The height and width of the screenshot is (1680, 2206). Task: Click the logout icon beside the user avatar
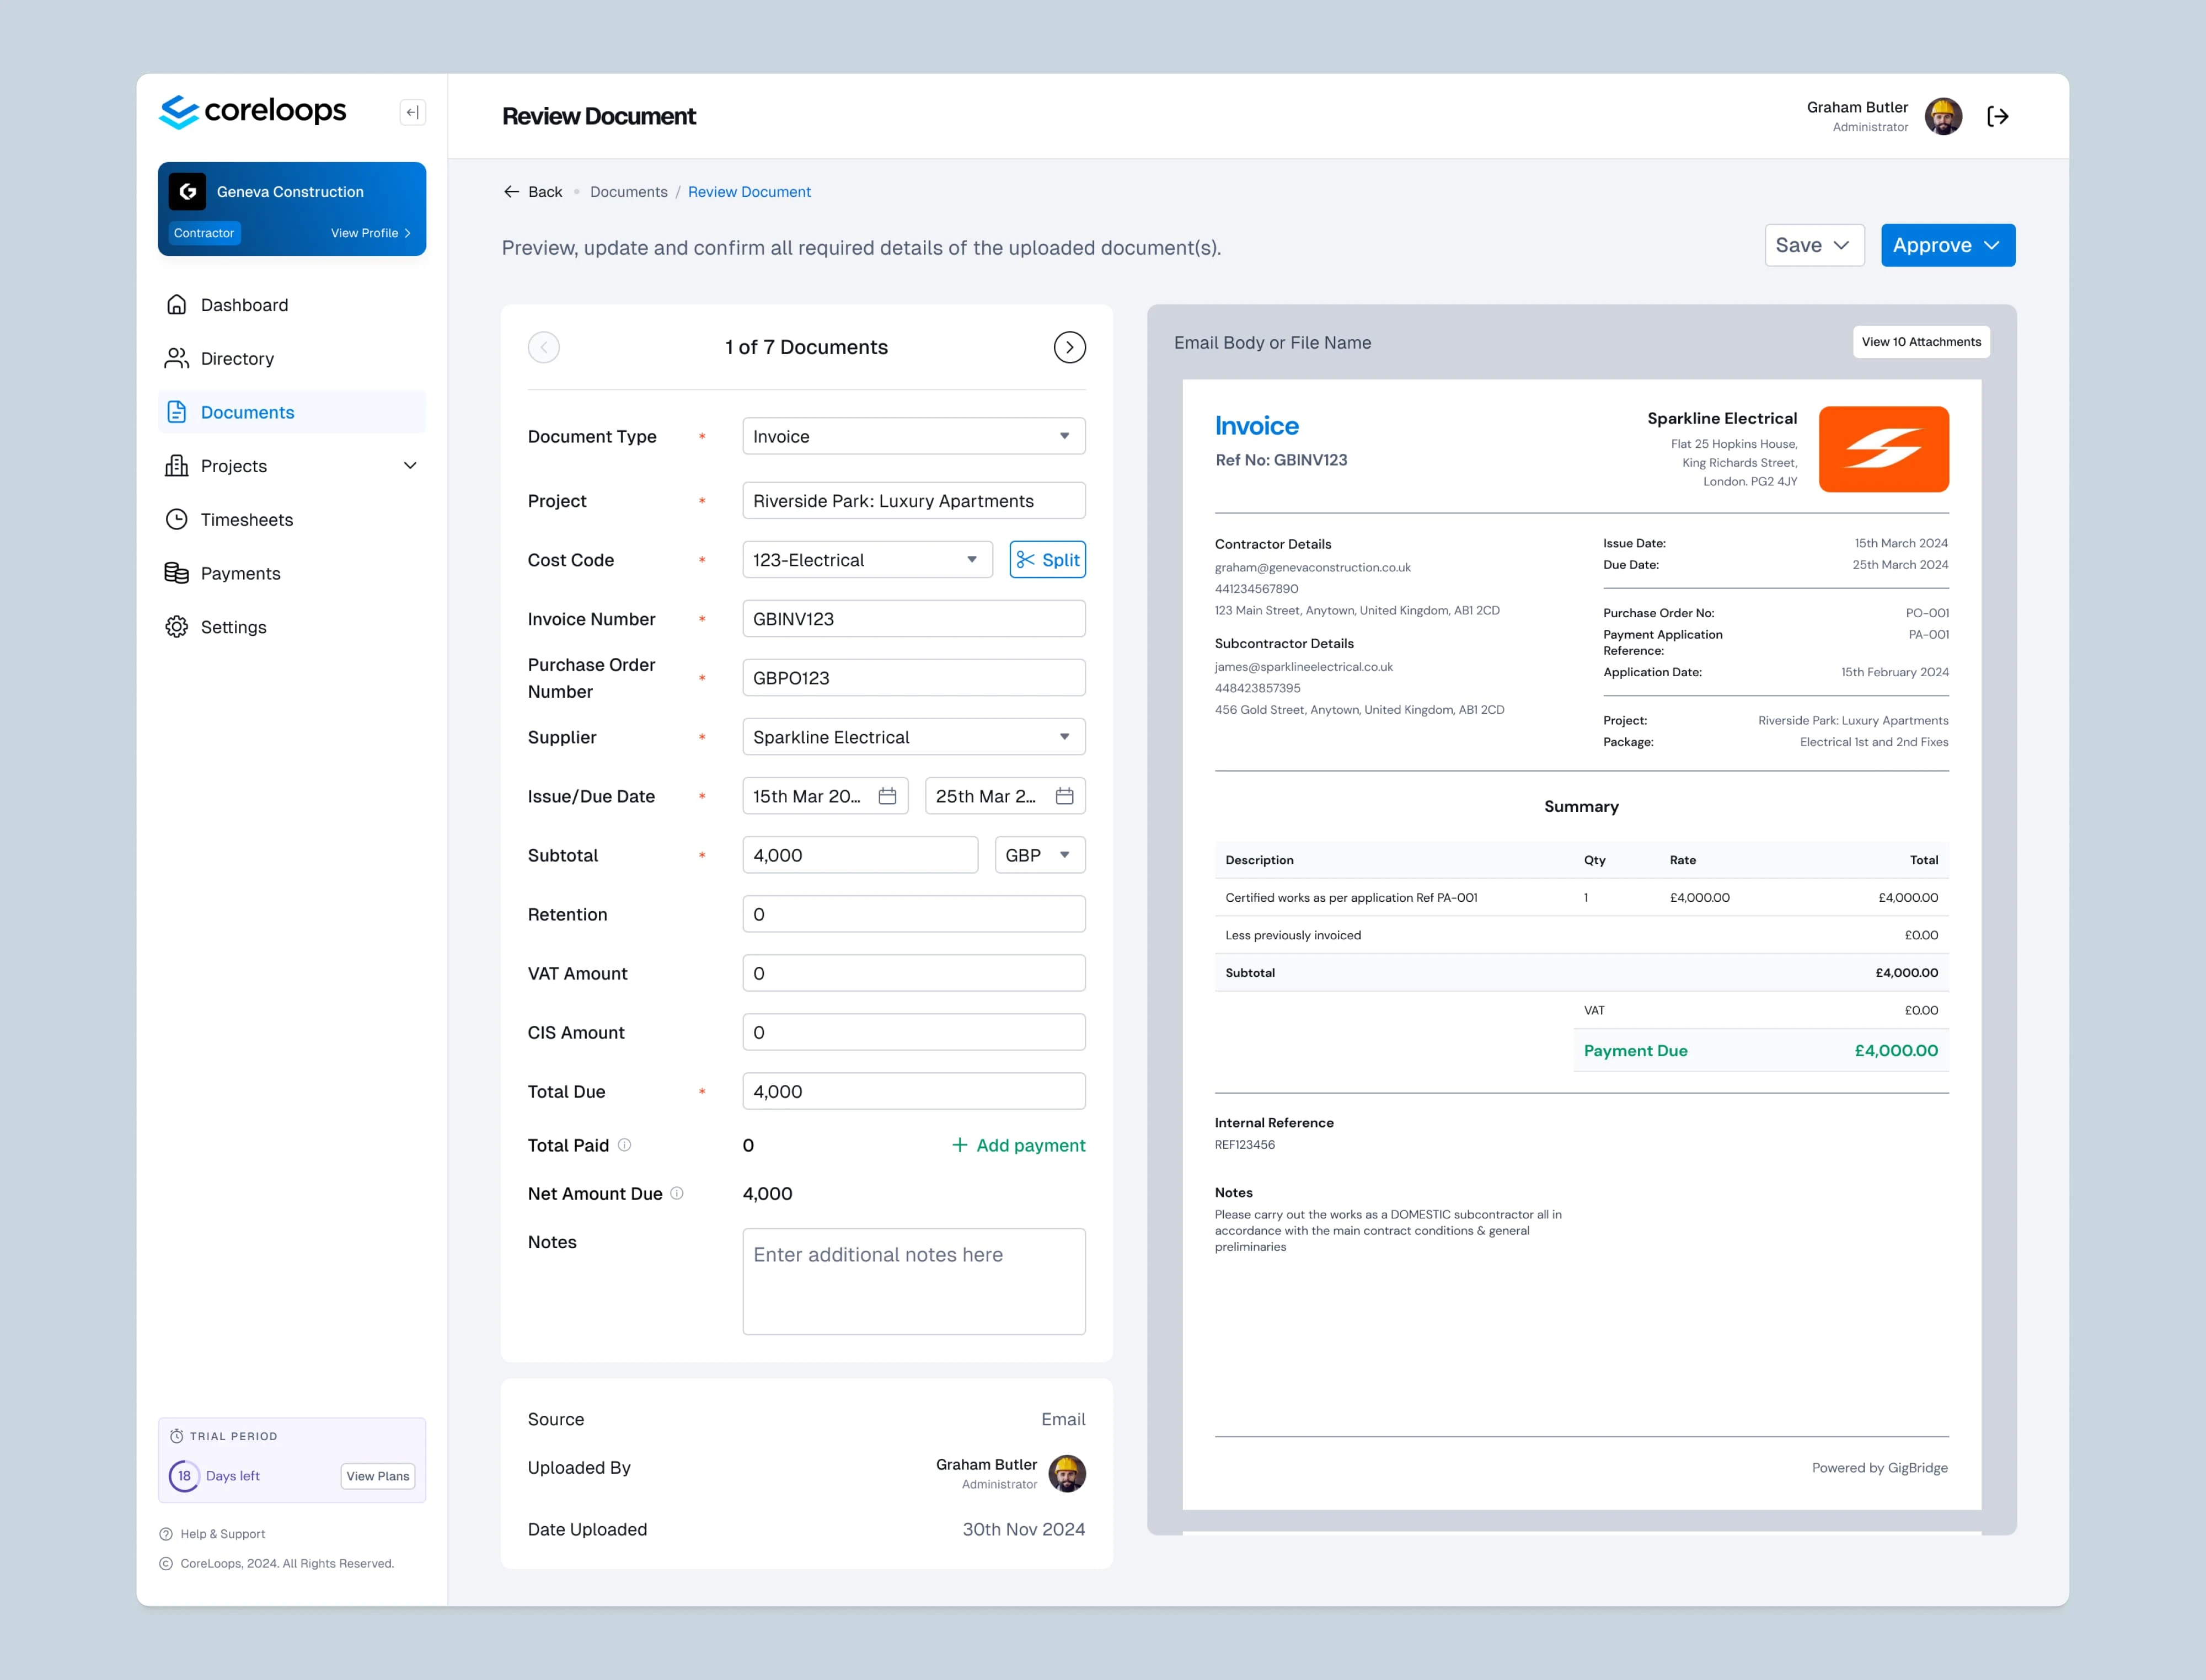tap(1997, 117)
